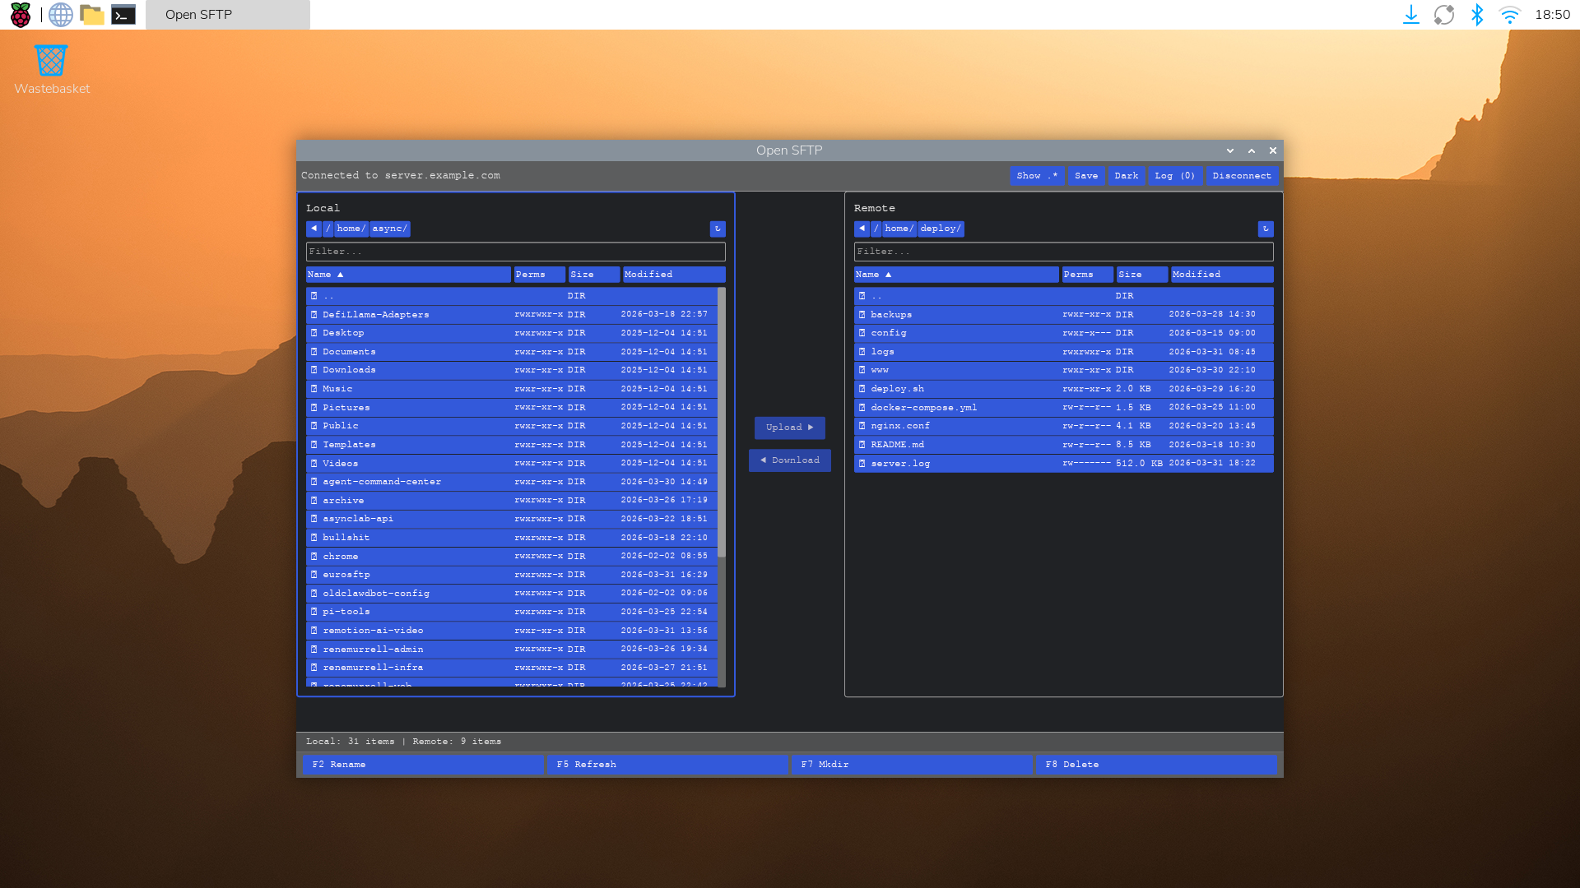The height and width of the screenshot is (888, 1580).
Task: Toggle showing hidden files with Show .*
Action: pos(1036,175)
